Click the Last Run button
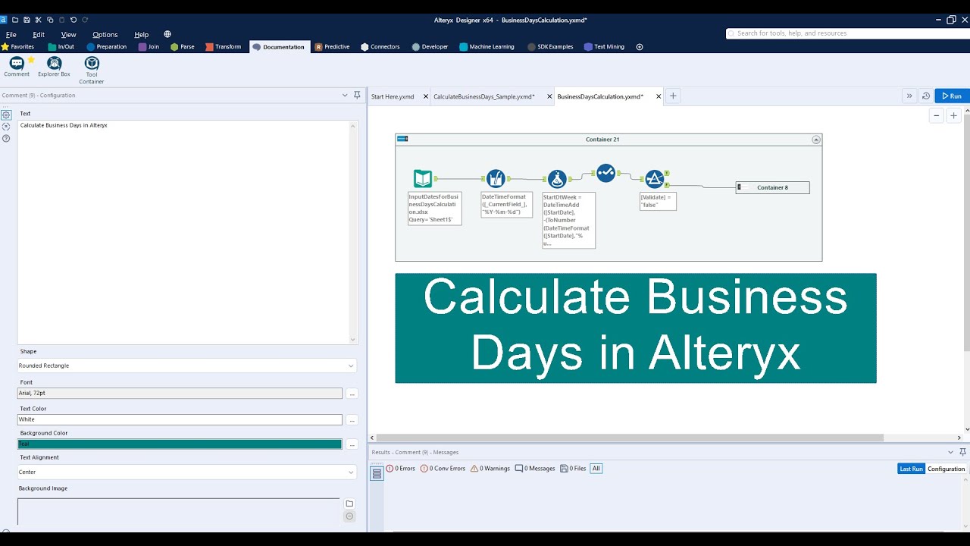Viewport: 970px width, 546px height. (x=911, y=469)
